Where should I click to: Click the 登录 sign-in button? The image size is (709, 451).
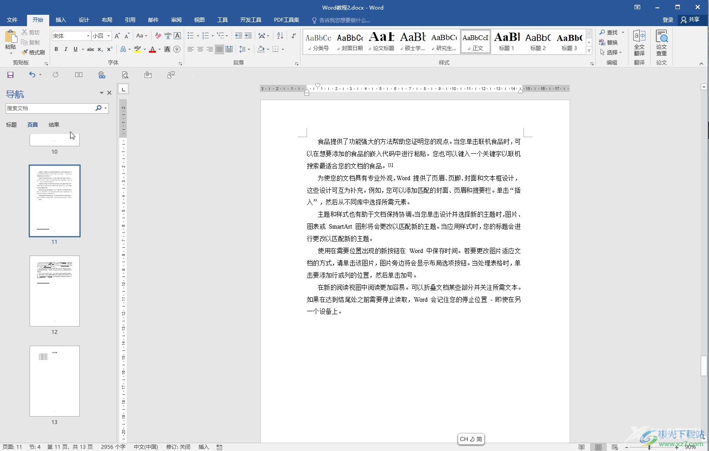click(x=668, y=20)
